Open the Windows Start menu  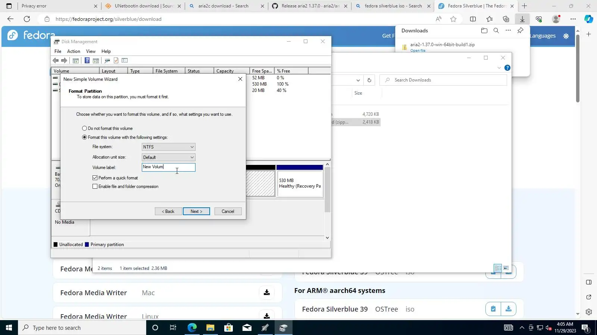(9, 328)
